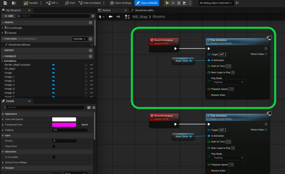Toggle Restore State on Room1 Play Animation
Viewport: 285px width, 174px height.
(228, 95)
